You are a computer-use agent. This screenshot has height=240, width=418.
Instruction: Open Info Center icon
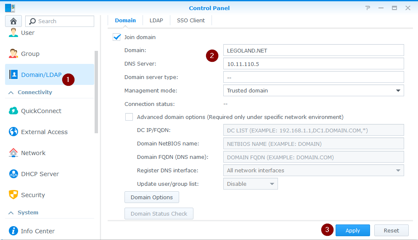tap(13, 231)
